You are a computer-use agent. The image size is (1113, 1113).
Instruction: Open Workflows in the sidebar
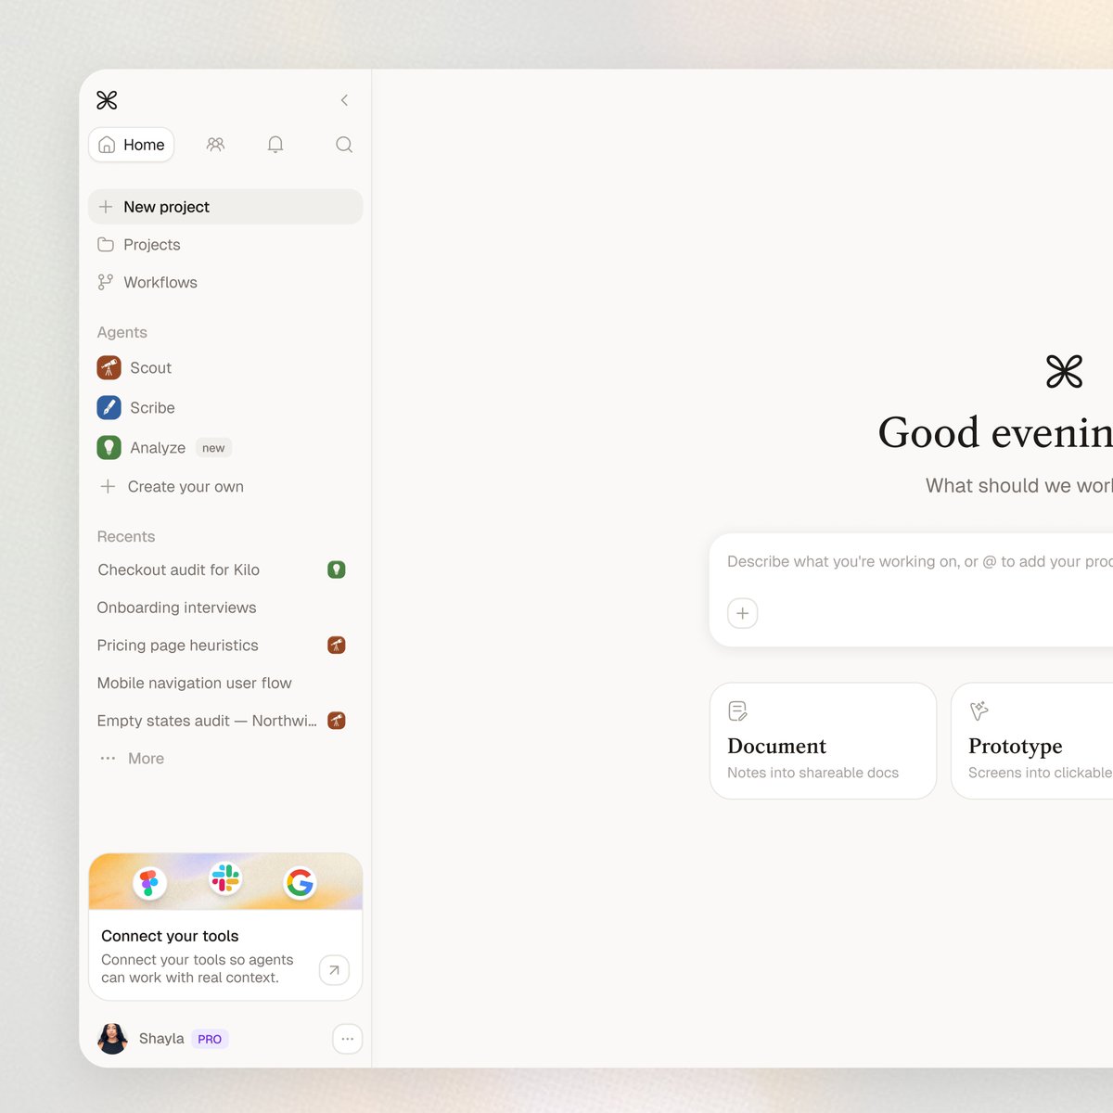pos(225,282)
